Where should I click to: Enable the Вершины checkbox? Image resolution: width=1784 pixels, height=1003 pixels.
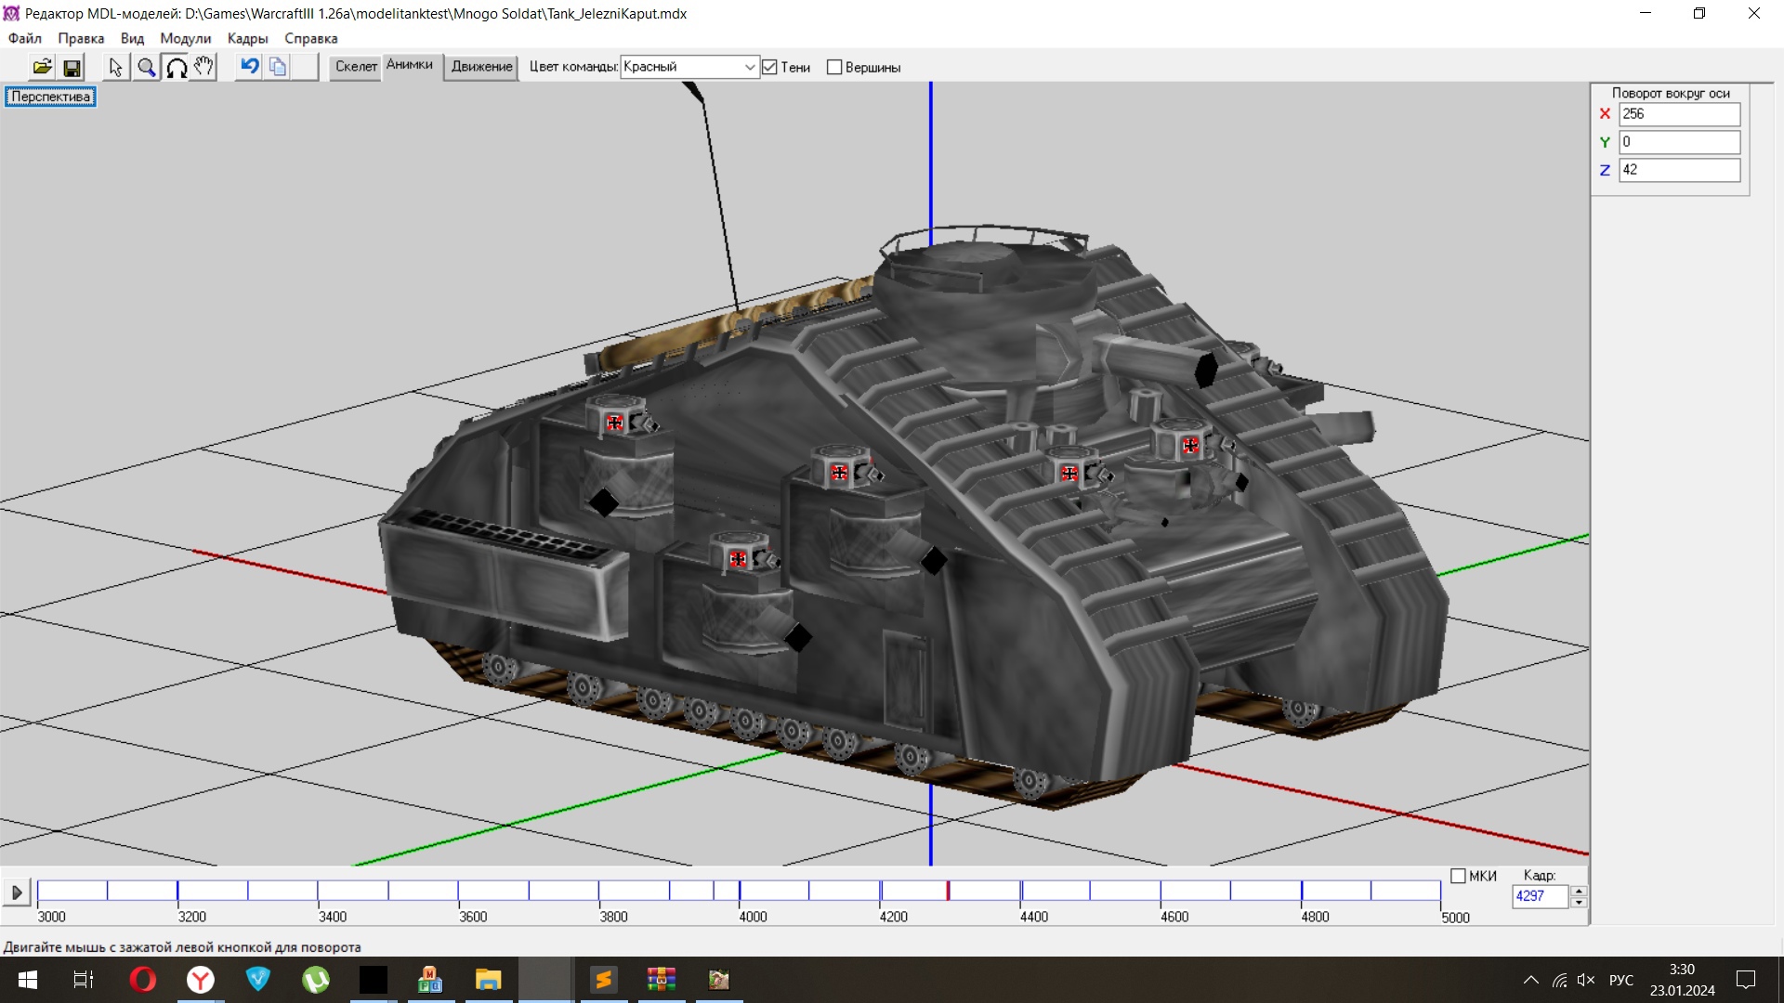834,67
